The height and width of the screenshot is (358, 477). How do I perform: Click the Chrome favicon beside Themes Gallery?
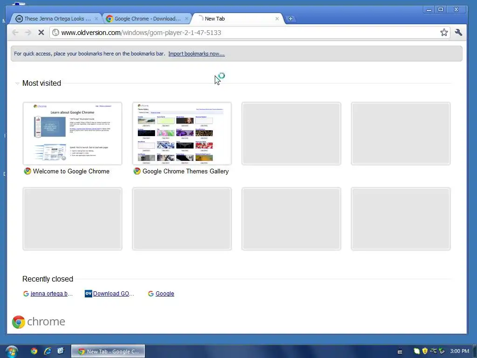tap(137, 171)
